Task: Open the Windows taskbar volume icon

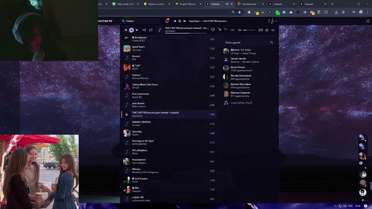Action: point(345,206)
